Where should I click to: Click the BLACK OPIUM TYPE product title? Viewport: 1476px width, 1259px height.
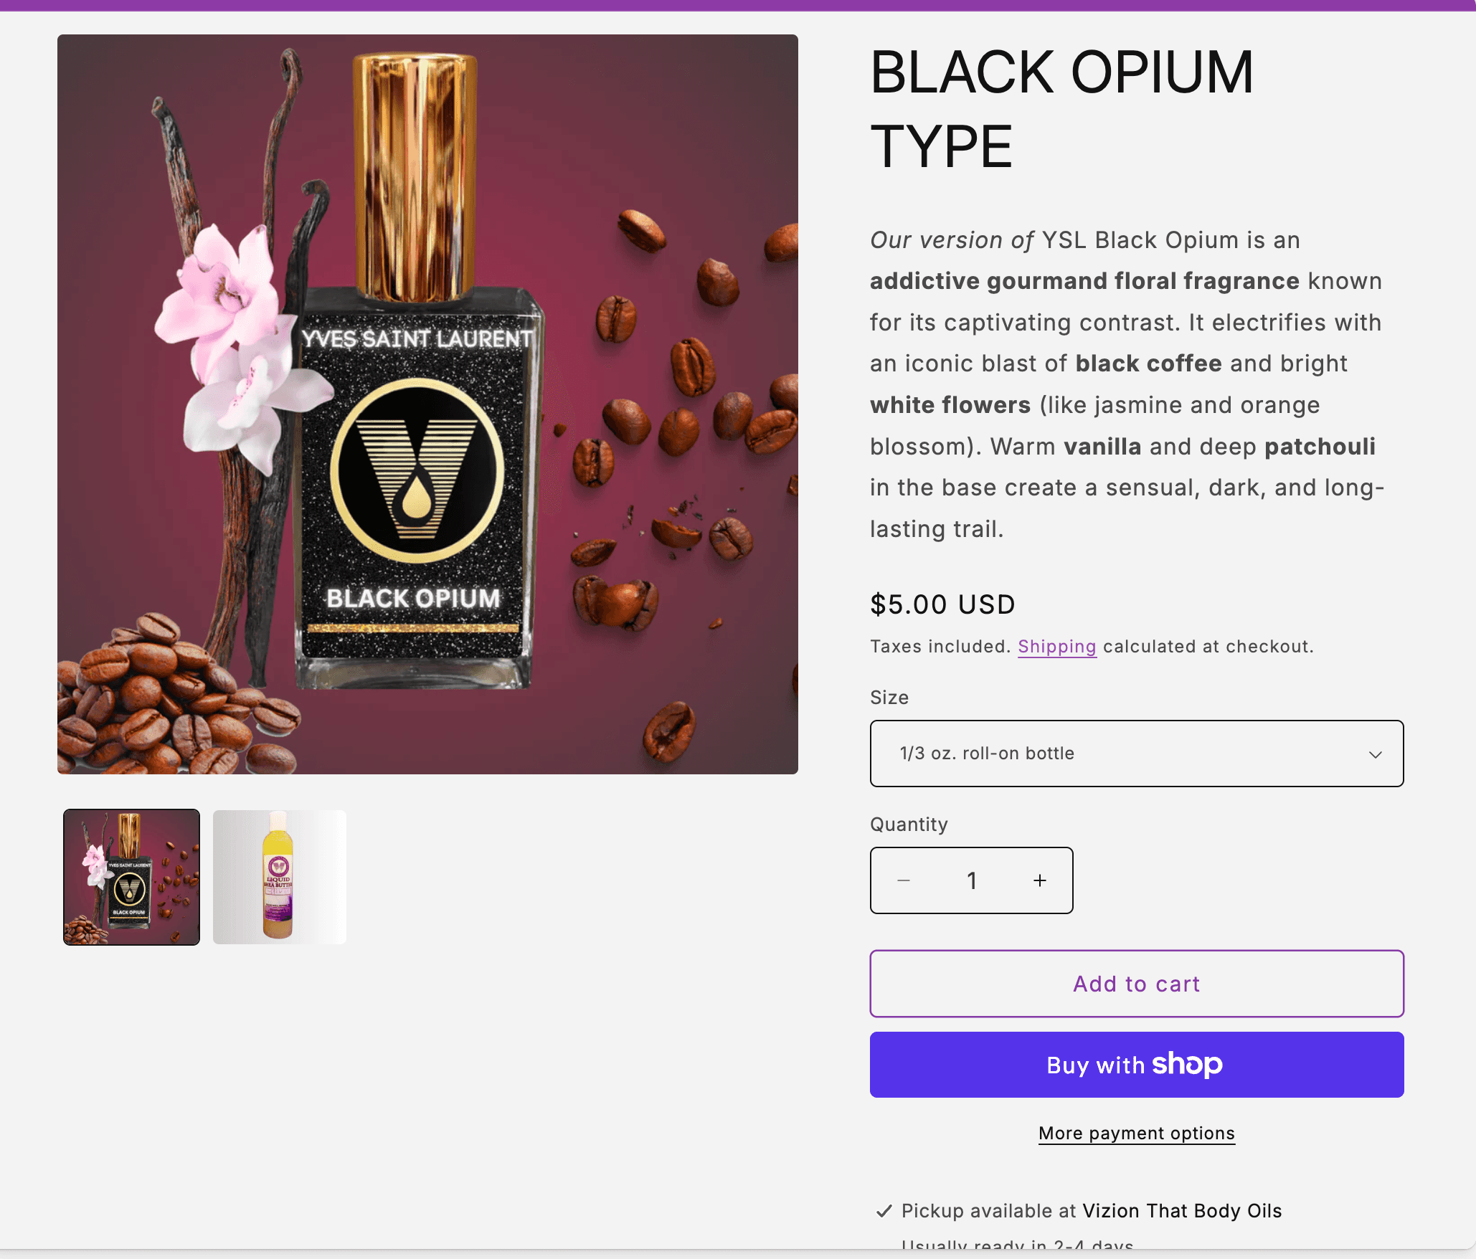coord(1061,109)
